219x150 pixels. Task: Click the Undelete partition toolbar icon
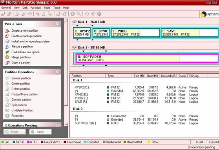pos(30,14)
